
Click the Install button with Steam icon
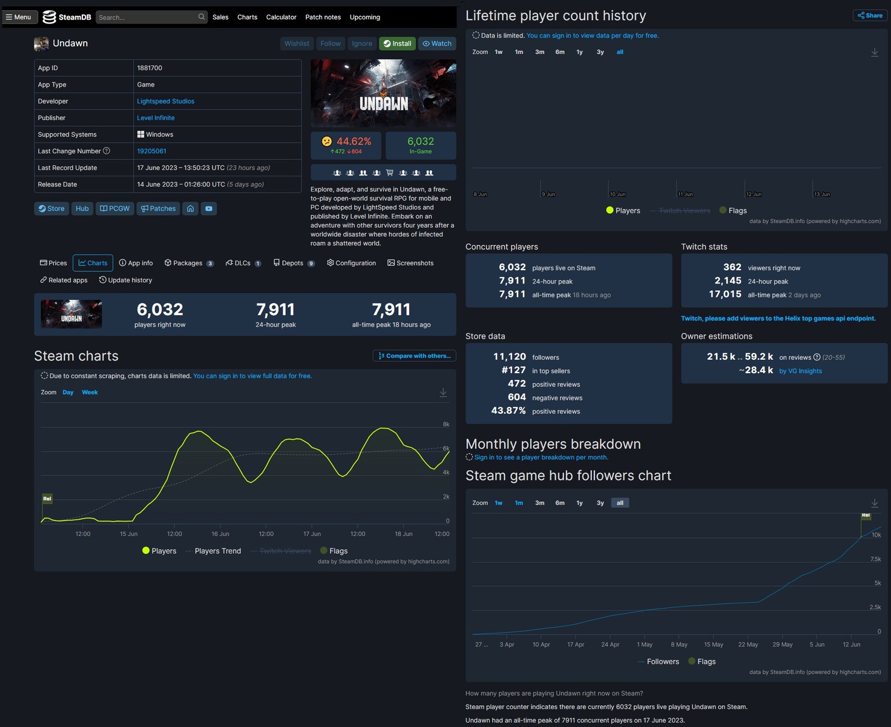coord(397,44)
